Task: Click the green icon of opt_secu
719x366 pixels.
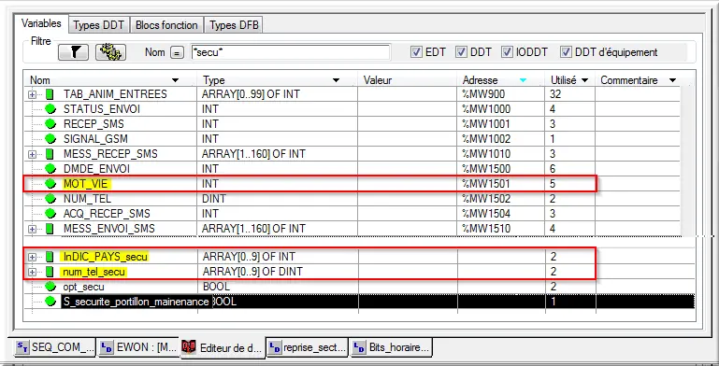Action: [50, 288]
